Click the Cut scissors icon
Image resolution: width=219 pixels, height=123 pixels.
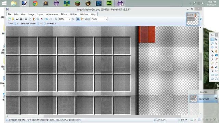click(x=26, y=19)
